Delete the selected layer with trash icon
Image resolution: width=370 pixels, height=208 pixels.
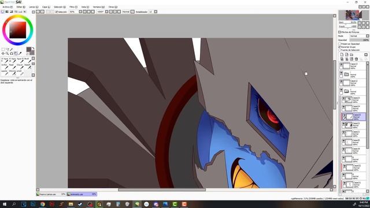tap(356, 59)
